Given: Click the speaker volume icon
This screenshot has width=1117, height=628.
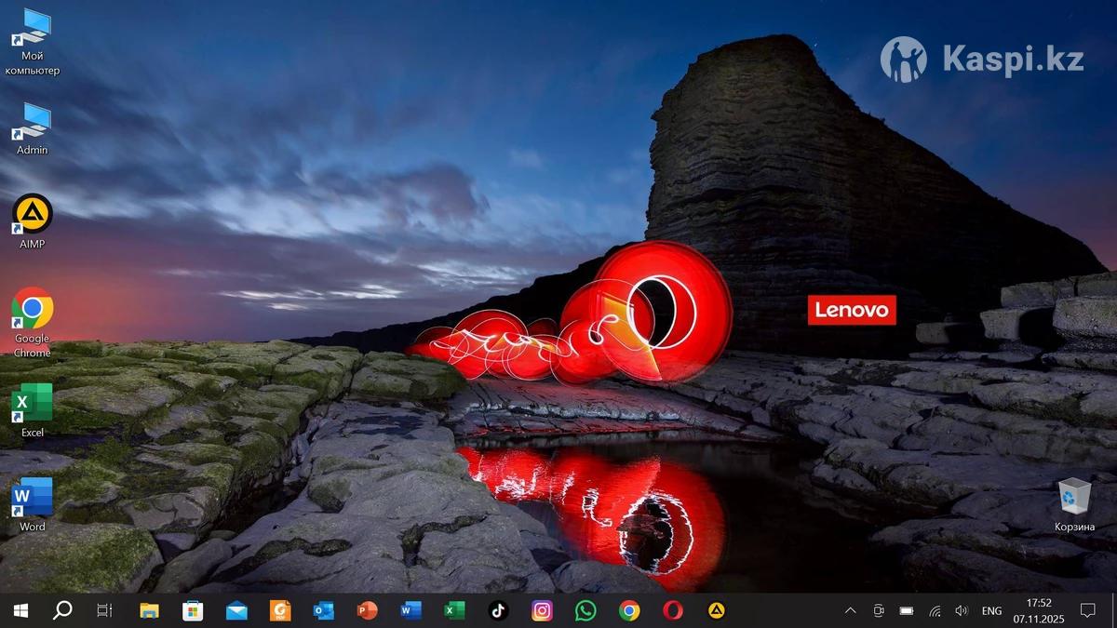Looking at the screenshot, I should point(962,610).
